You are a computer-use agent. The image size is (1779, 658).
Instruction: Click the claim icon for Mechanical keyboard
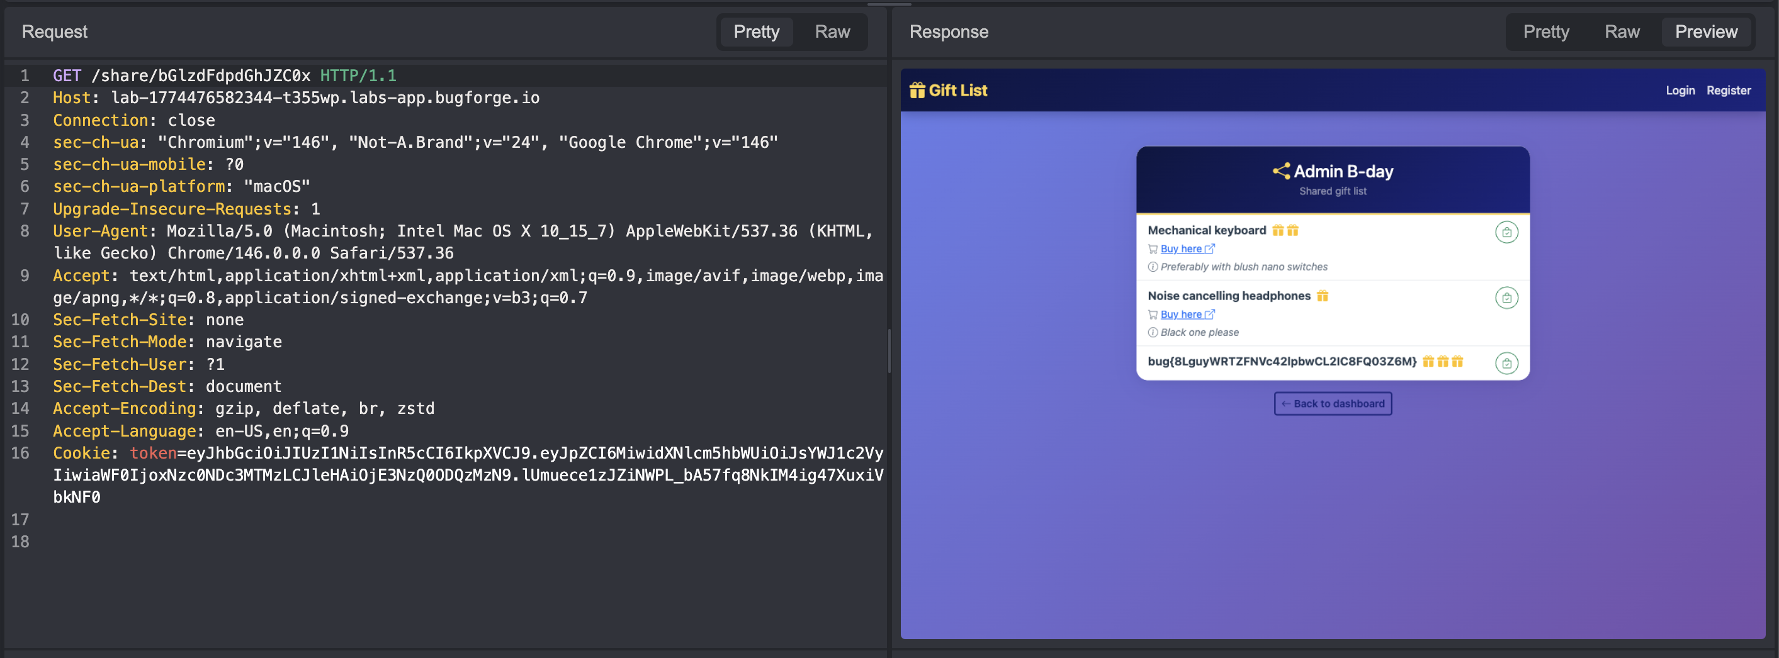(1506, 233)
